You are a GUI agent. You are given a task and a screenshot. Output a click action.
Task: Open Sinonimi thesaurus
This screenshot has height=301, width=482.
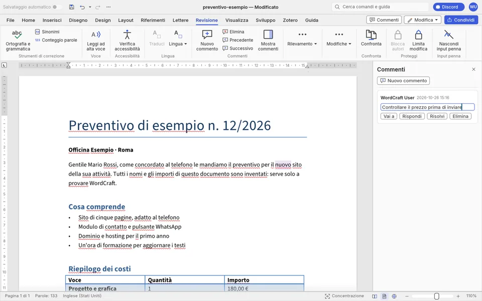pyautogui.click(x=47, y=32)
